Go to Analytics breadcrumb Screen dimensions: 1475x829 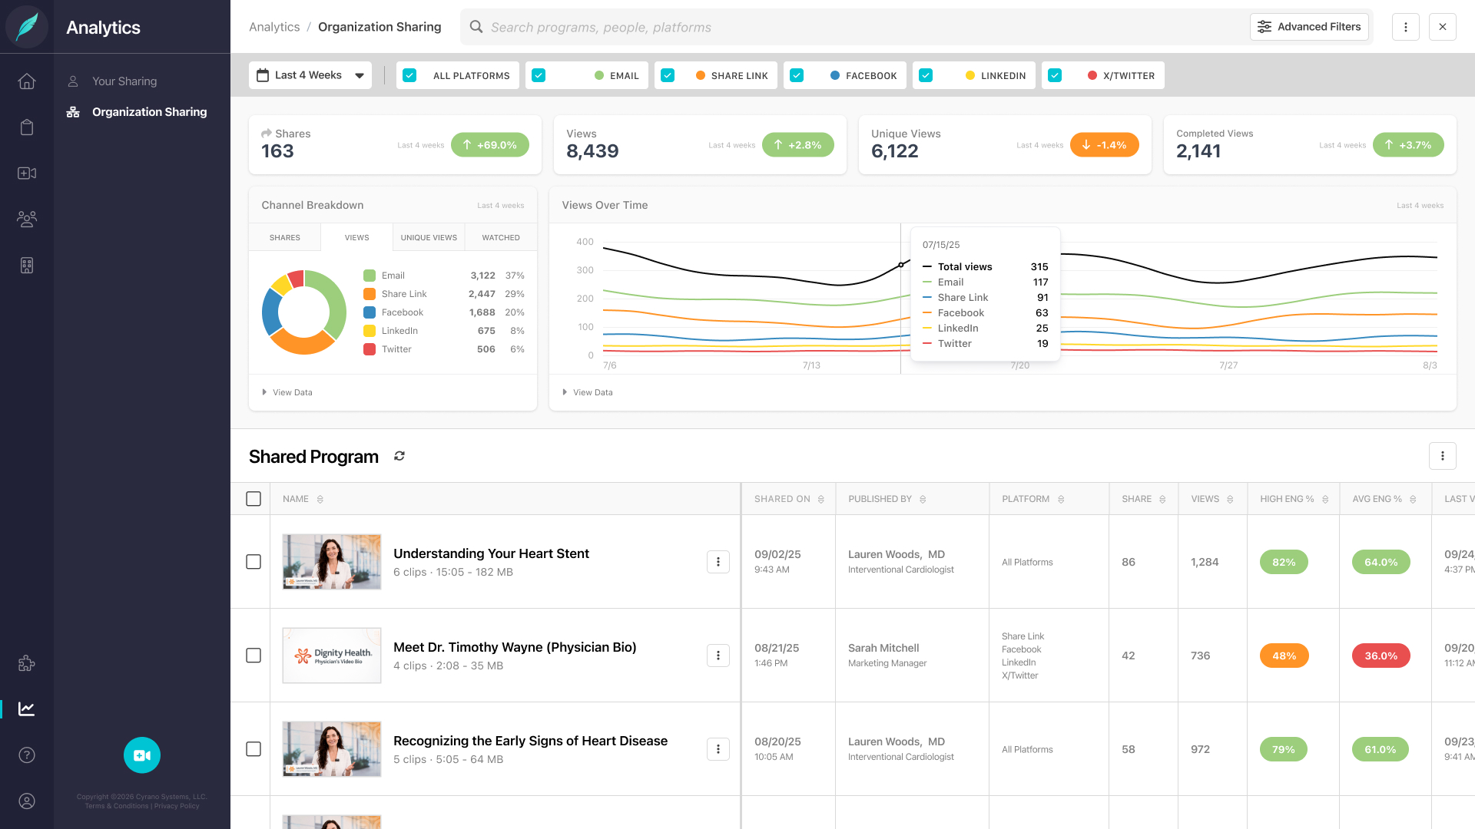click(x=274, y=27)
